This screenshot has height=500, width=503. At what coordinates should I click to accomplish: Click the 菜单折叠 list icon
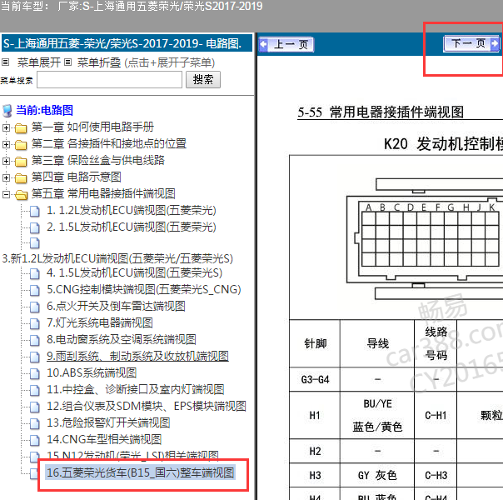(x=67, y=62)
